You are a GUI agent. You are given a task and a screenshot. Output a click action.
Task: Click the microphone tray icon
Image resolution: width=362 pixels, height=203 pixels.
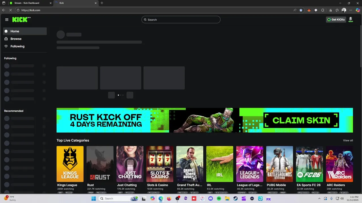click(331, 198)
